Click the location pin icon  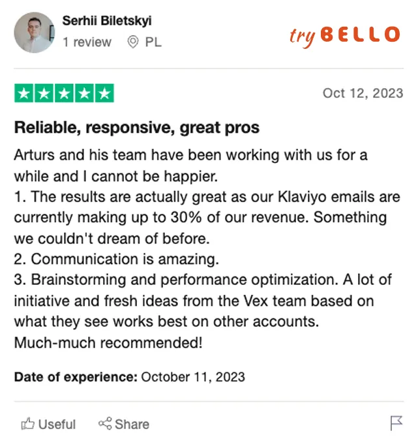click(x=132, y=42)
